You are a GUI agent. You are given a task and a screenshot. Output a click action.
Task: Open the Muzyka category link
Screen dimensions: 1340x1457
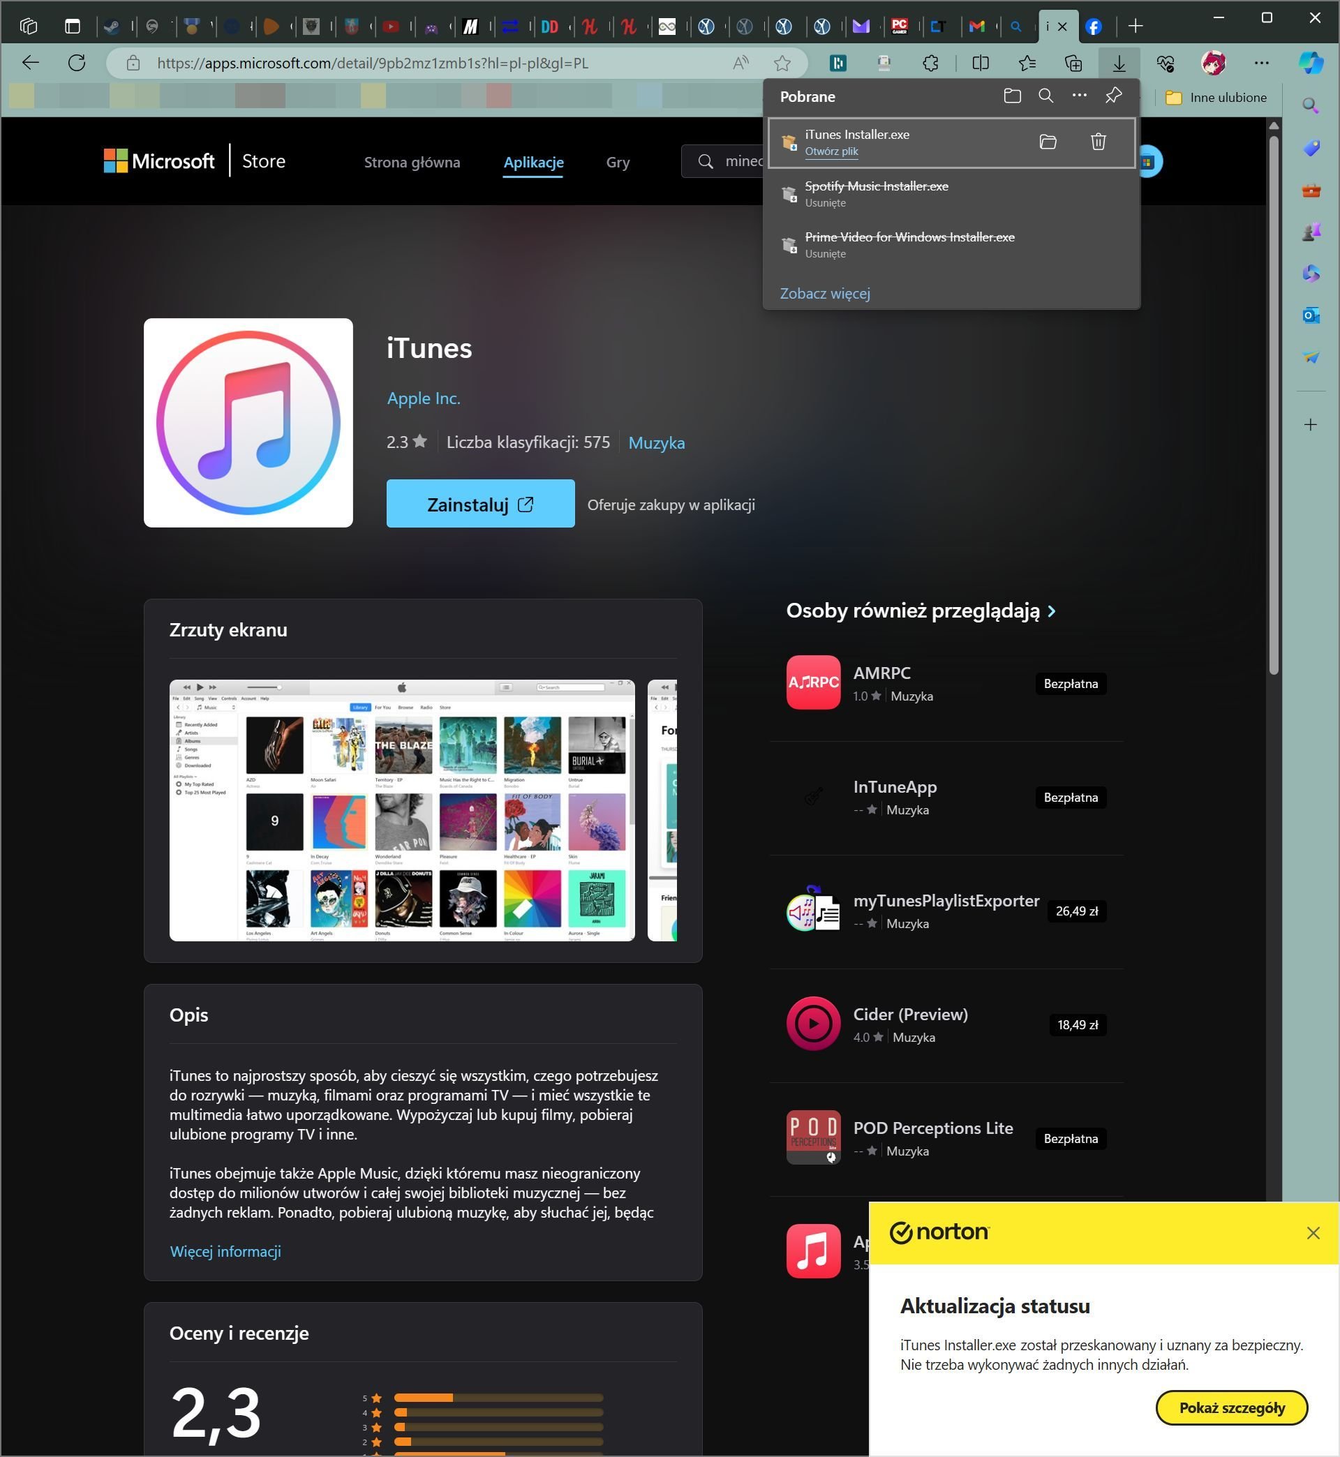tap(656, 443)
